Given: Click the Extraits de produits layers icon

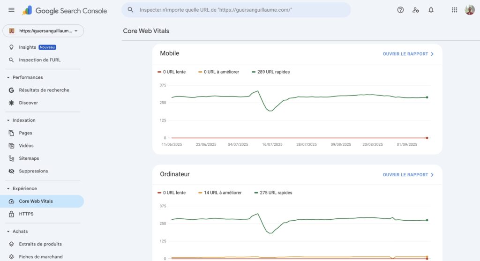Looking at the screenshot, I should tap(11, 244).
